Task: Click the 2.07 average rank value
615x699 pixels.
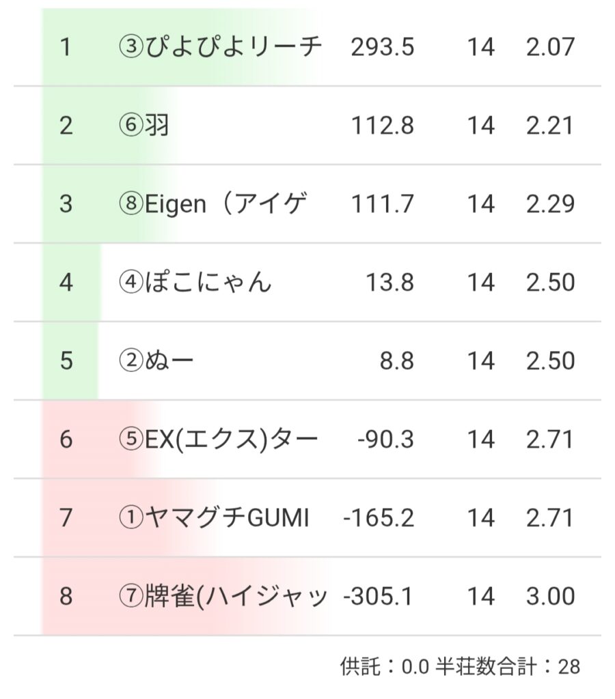Action: (550, 47)
